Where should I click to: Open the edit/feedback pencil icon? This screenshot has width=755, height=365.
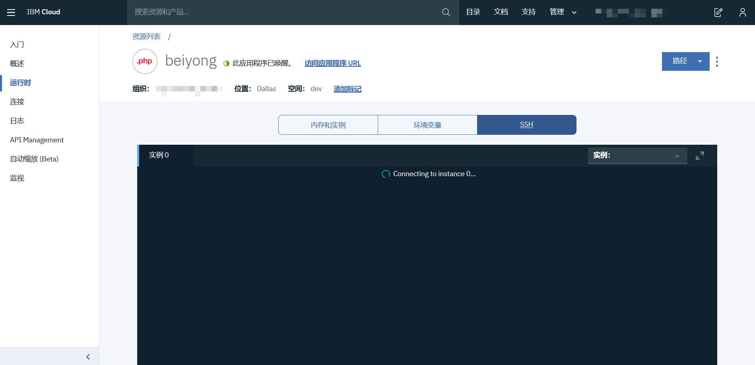(718, 12)
